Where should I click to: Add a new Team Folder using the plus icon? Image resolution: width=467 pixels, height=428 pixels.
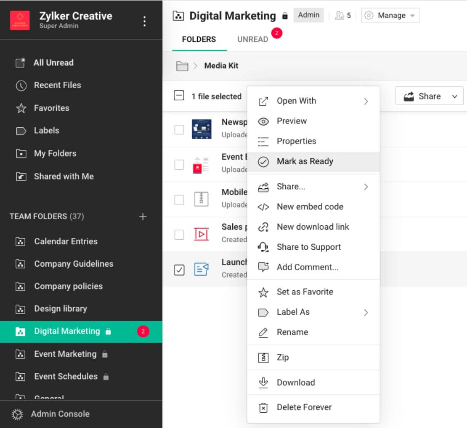pyautogui.click(x=143, y=217)
